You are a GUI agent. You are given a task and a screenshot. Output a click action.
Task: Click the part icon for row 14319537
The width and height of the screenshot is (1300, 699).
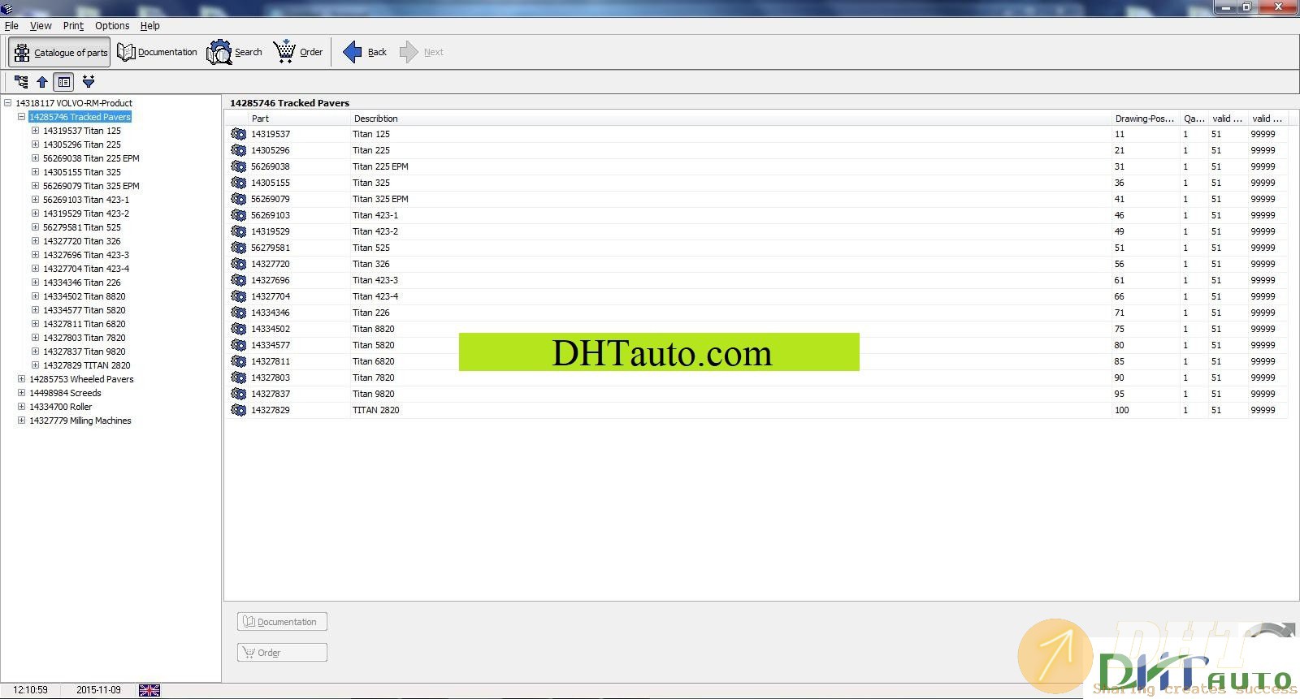(239, 134)
